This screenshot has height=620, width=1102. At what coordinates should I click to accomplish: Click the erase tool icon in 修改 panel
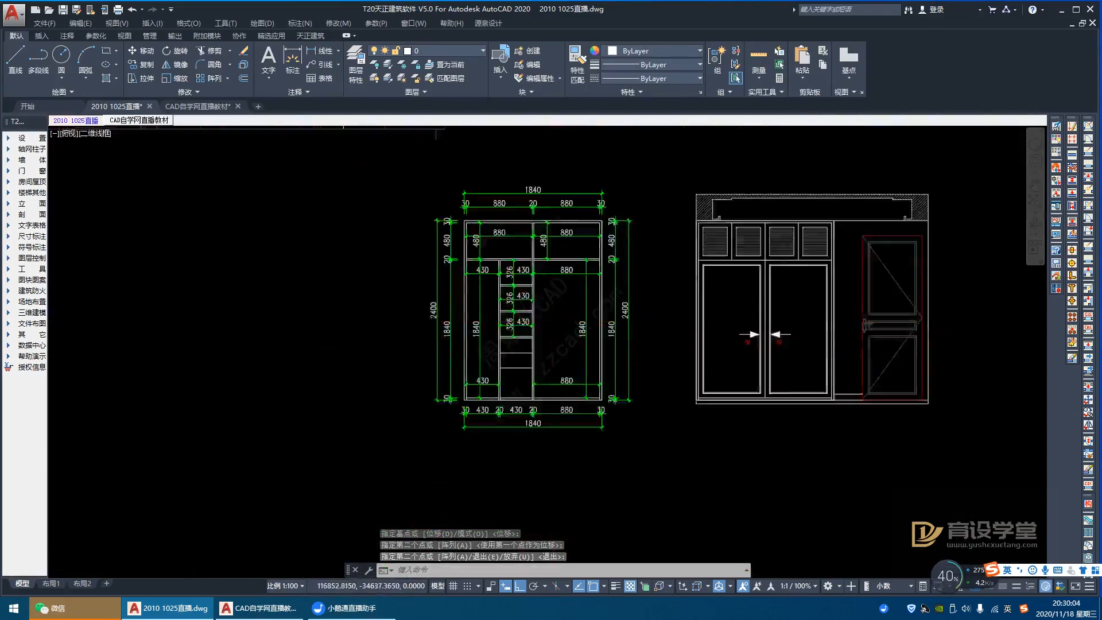(x=243, y=51)
